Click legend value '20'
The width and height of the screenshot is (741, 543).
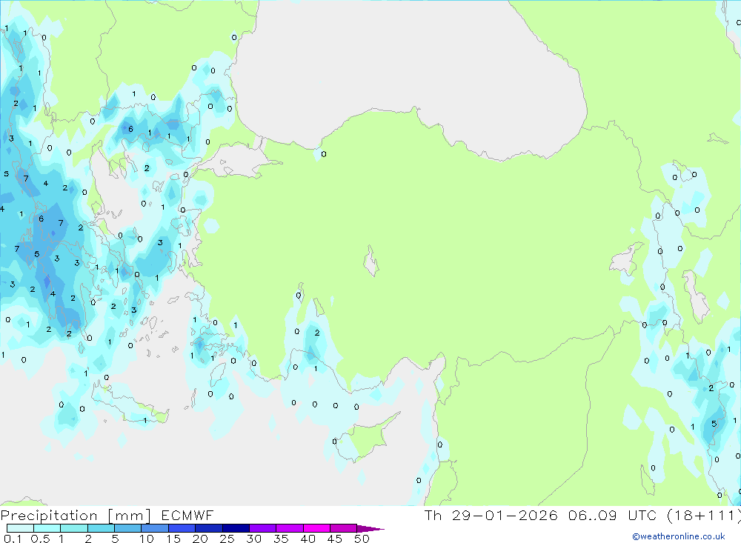click(x=200, y=539)
